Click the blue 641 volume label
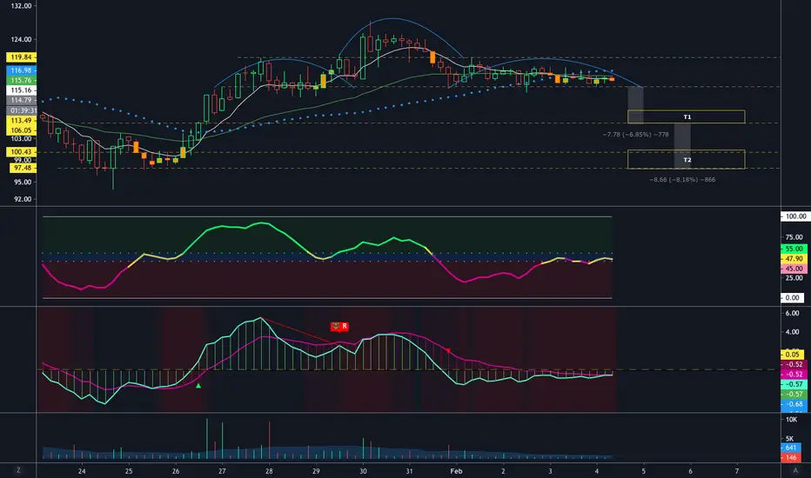The height and width of the screenshot is (478, 811). tap(790, 448)
